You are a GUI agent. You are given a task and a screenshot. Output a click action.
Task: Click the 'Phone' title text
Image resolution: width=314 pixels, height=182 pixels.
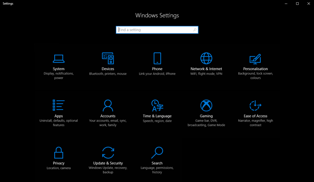point(157,69)
